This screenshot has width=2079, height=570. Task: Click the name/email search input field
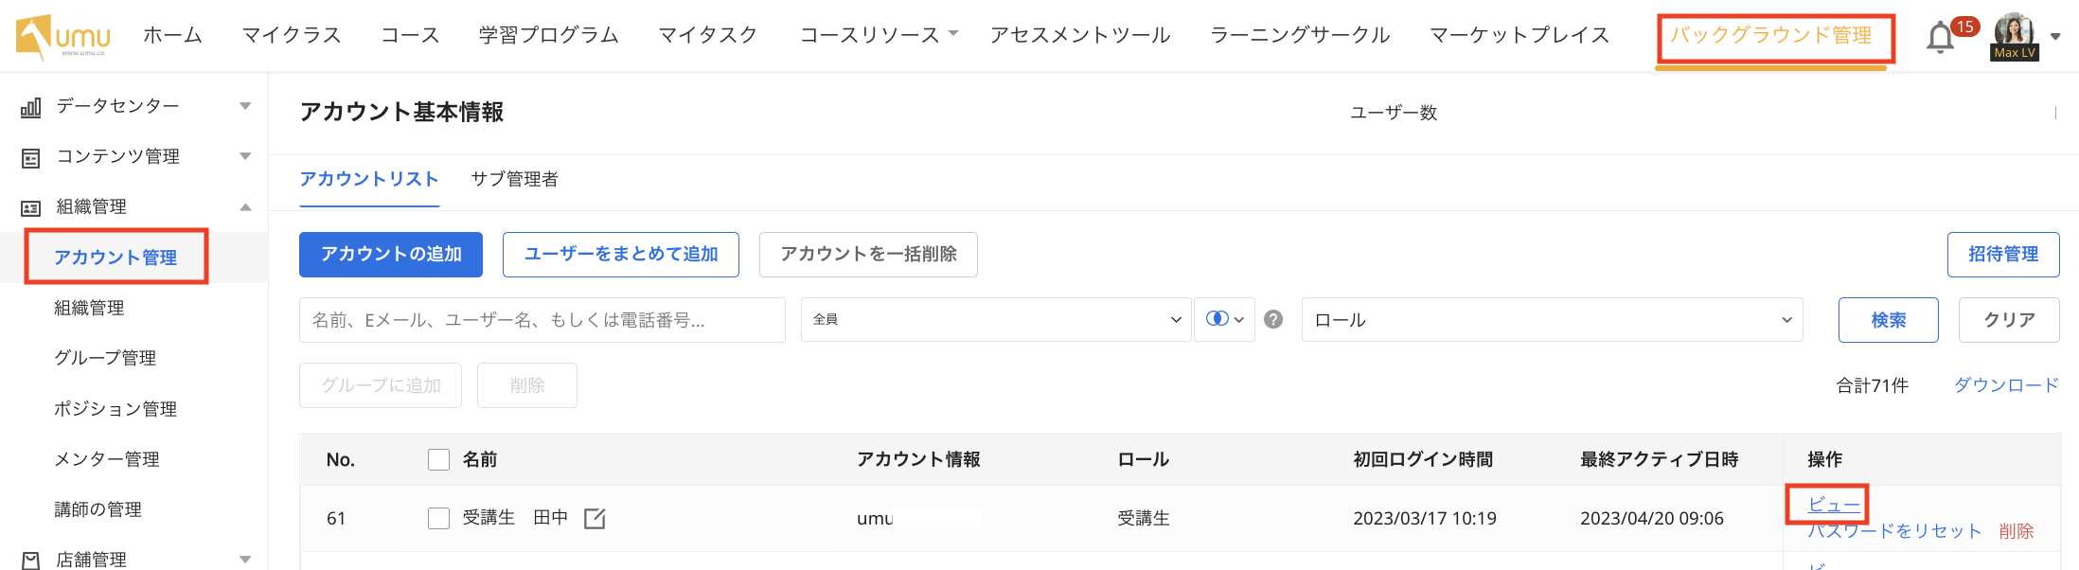(x=542, y=319)
